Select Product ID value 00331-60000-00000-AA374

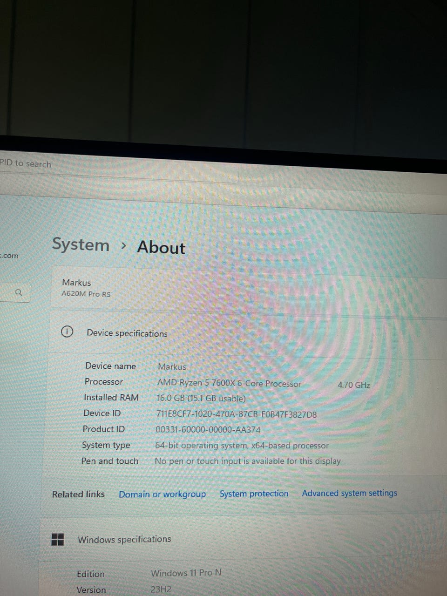click(x=208, y=430)
